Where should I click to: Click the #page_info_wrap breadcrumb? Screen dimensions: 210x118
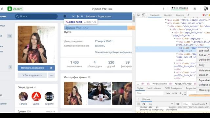pos(183,84)
